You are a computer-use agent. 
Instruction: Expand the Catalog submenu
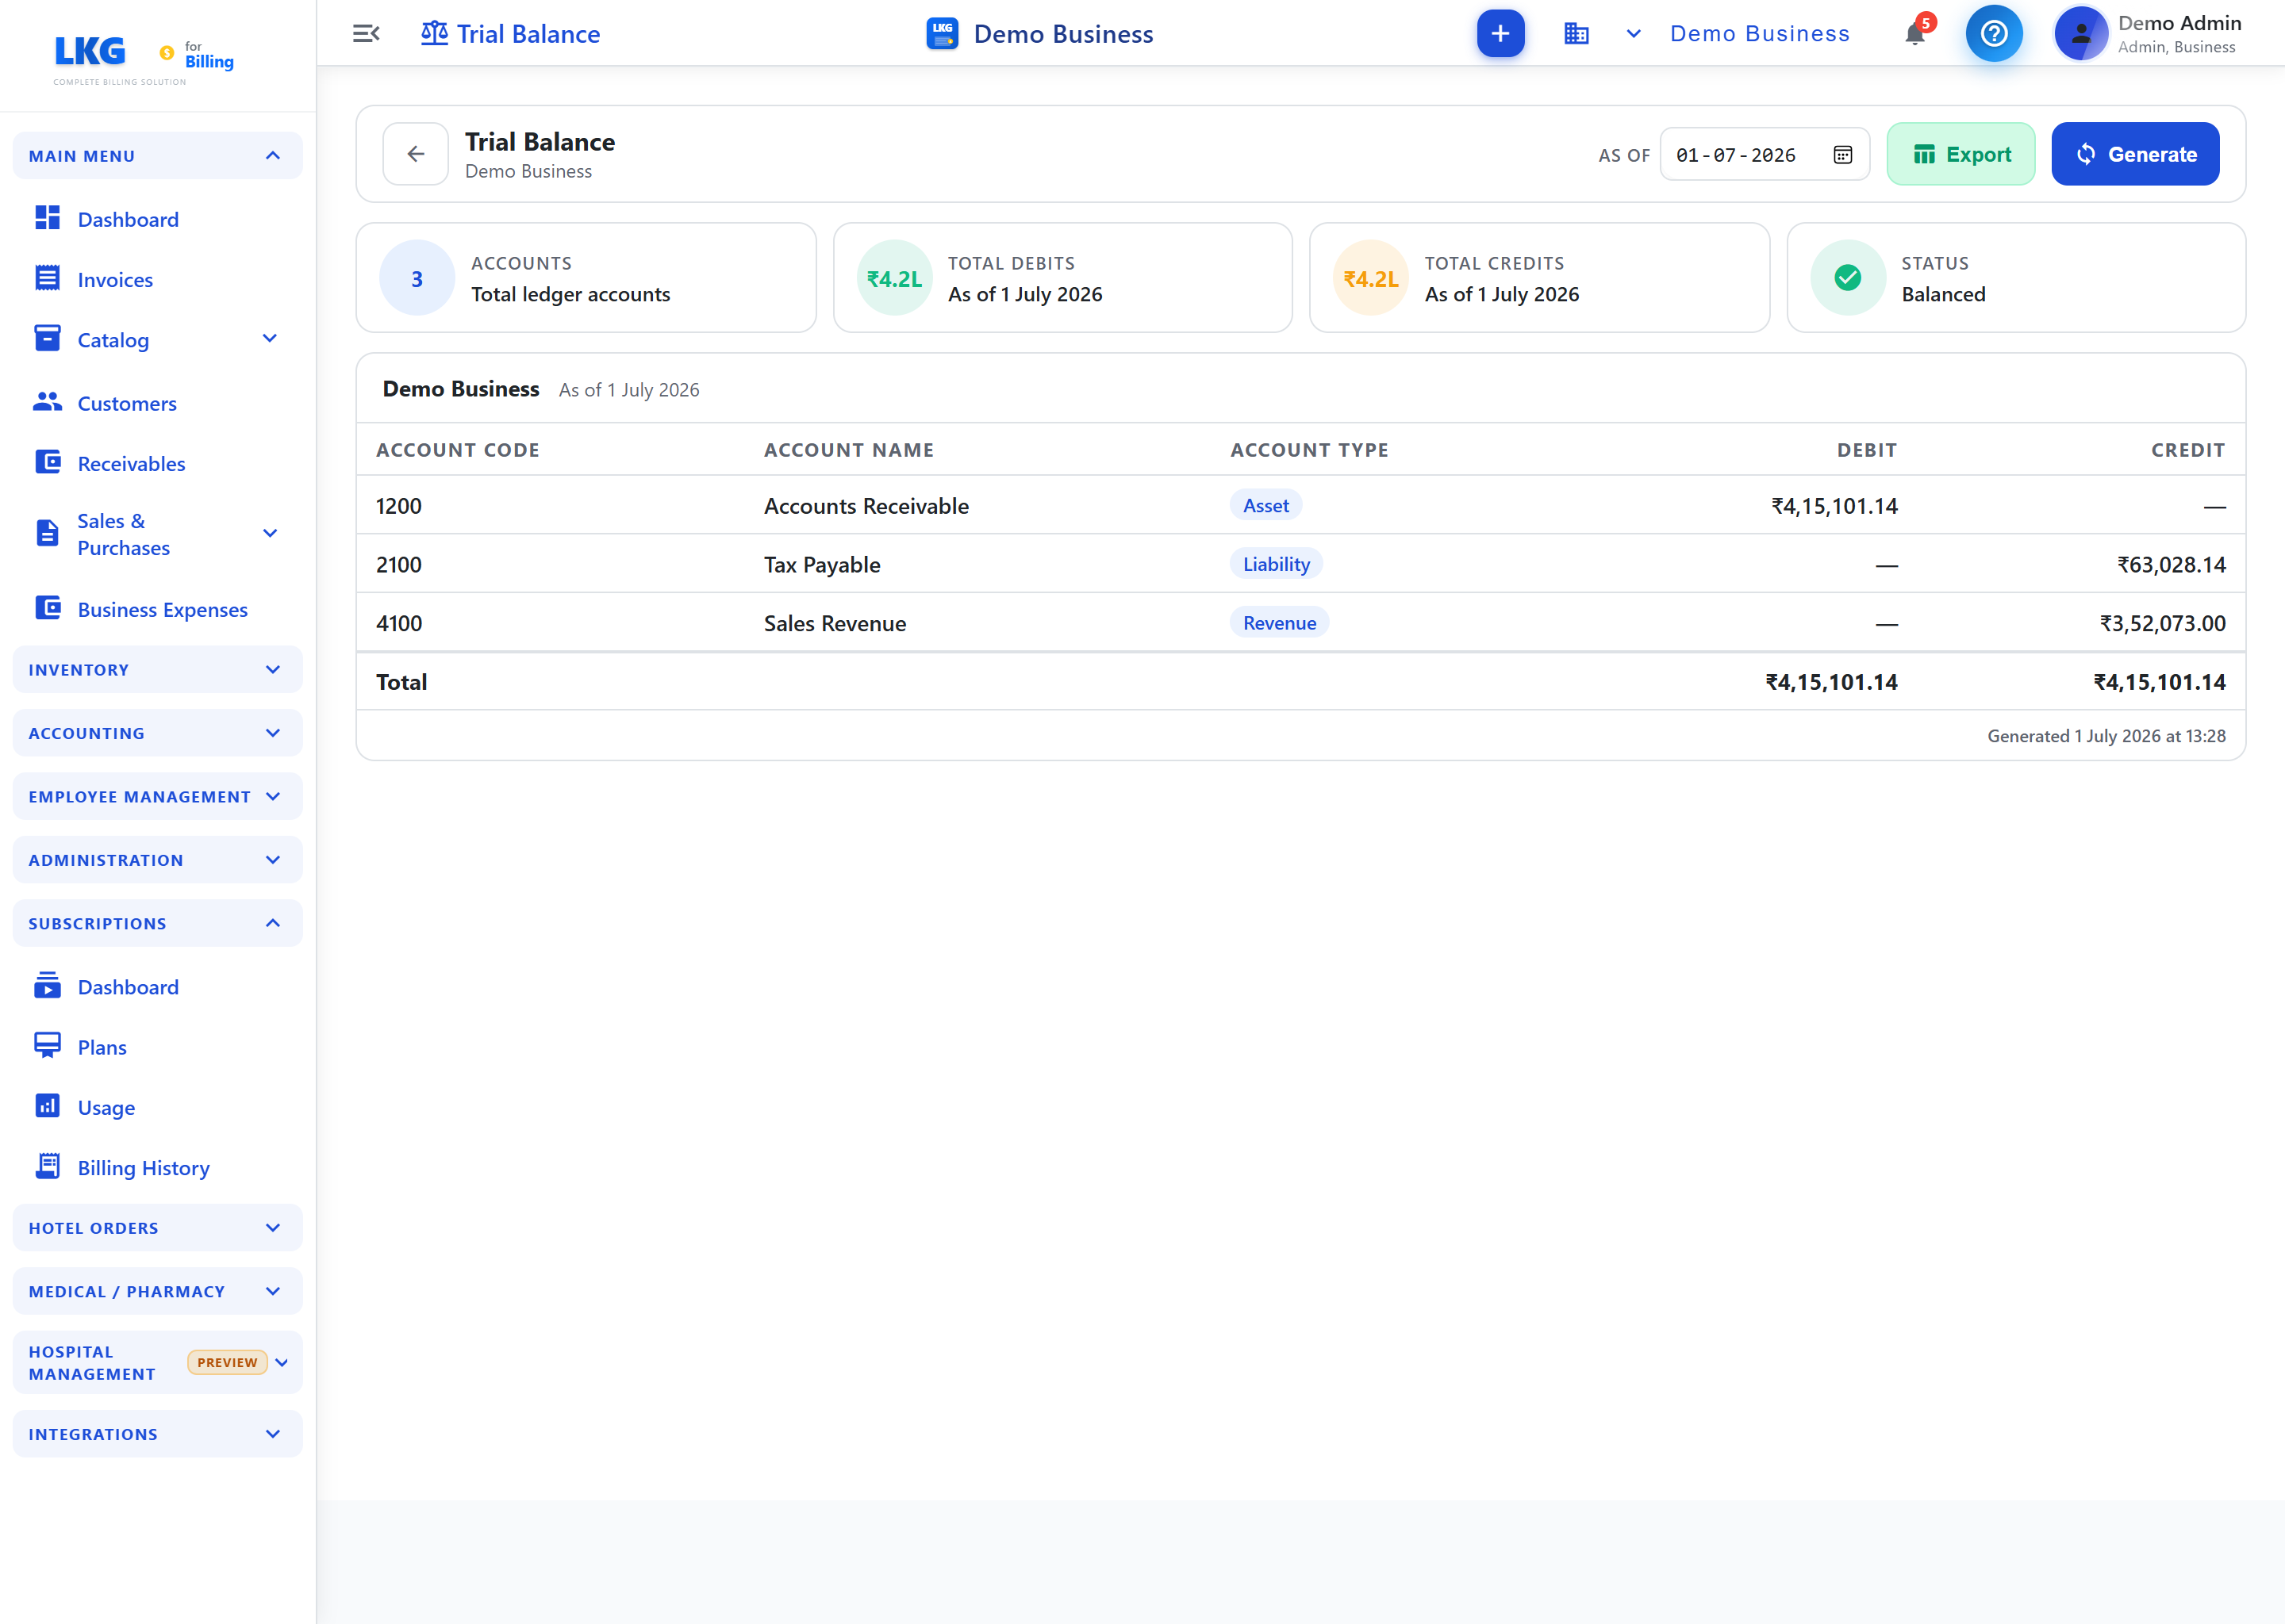(270, 339)
